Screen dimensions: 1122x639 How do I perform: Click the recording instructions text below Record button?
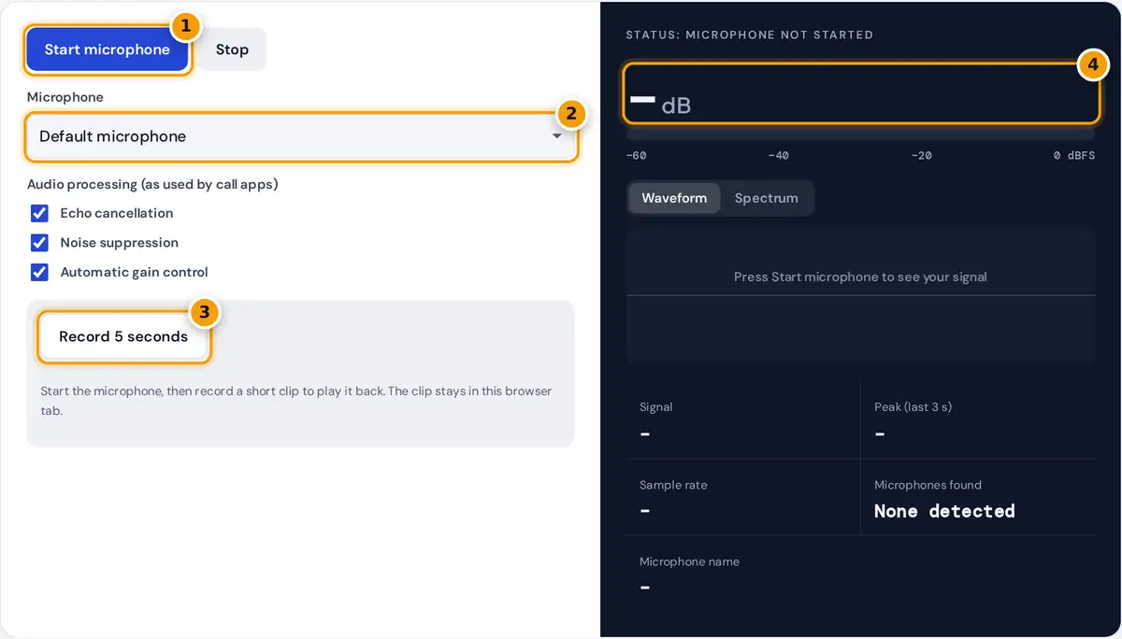[296, 400]
